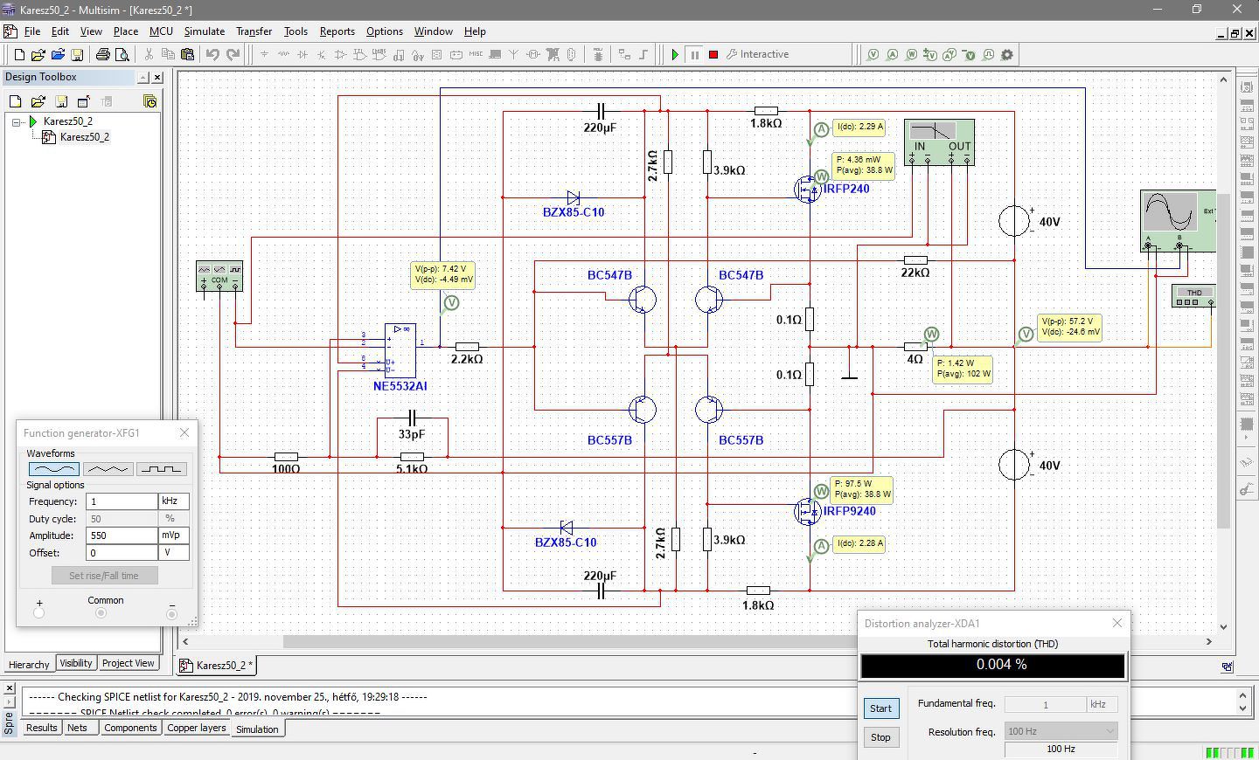Open the Amplitude unit mVp selector
Screen dimensions: 1259x760
[x=174, y=535]
